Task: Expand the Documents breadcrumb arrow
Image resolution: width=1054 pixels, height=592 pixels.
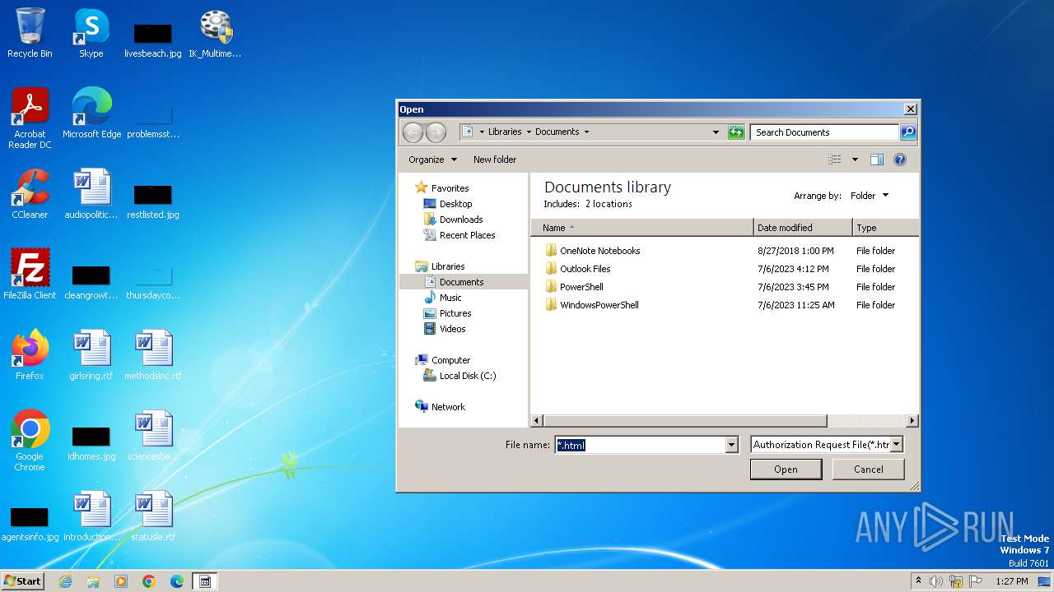Action: (x=586, y=132)
